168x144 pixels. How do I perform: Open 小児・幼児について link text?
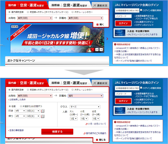click(x=97, y=124)
